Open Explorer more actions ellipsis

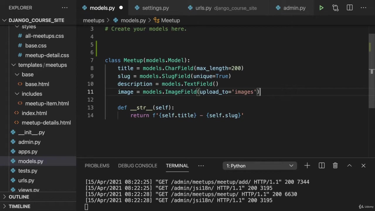pyautogui.click(x=65, y=8)
